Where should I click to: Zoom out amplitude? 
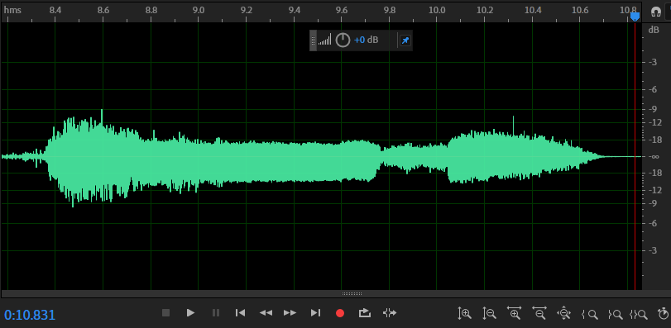[x=489, y=314]
